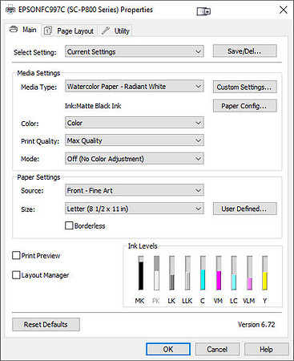294x361 pixels.
Task: Click the User Defined... button
Action: 244,209
